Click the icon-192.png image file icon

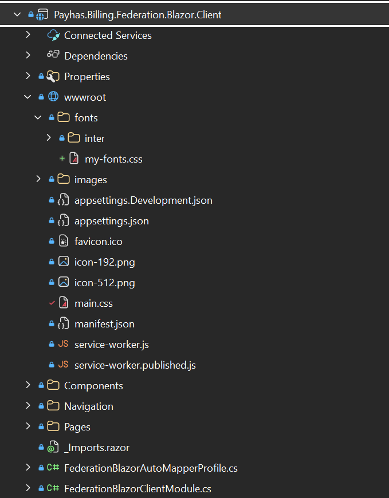point(64,262)
